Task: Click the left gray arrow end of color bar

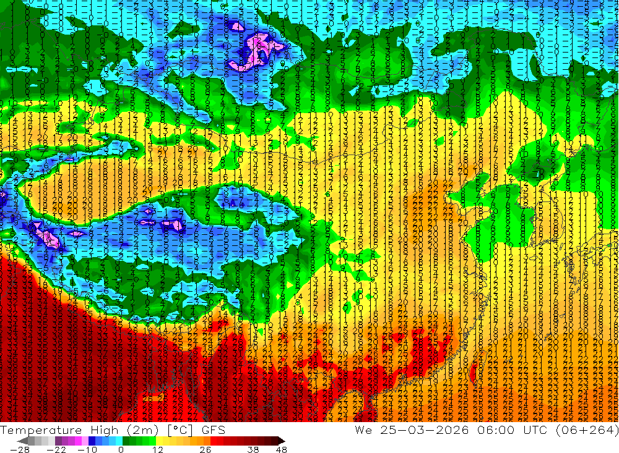Action: click(x=22, y=441)
